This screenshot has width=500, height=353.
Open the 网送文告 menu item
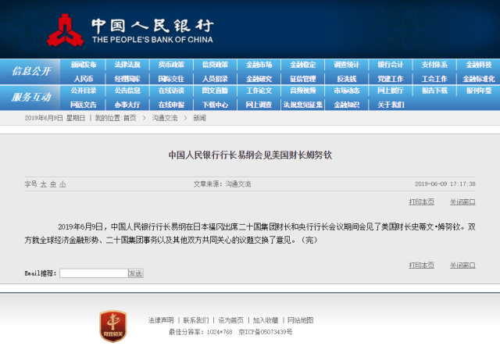84,105
